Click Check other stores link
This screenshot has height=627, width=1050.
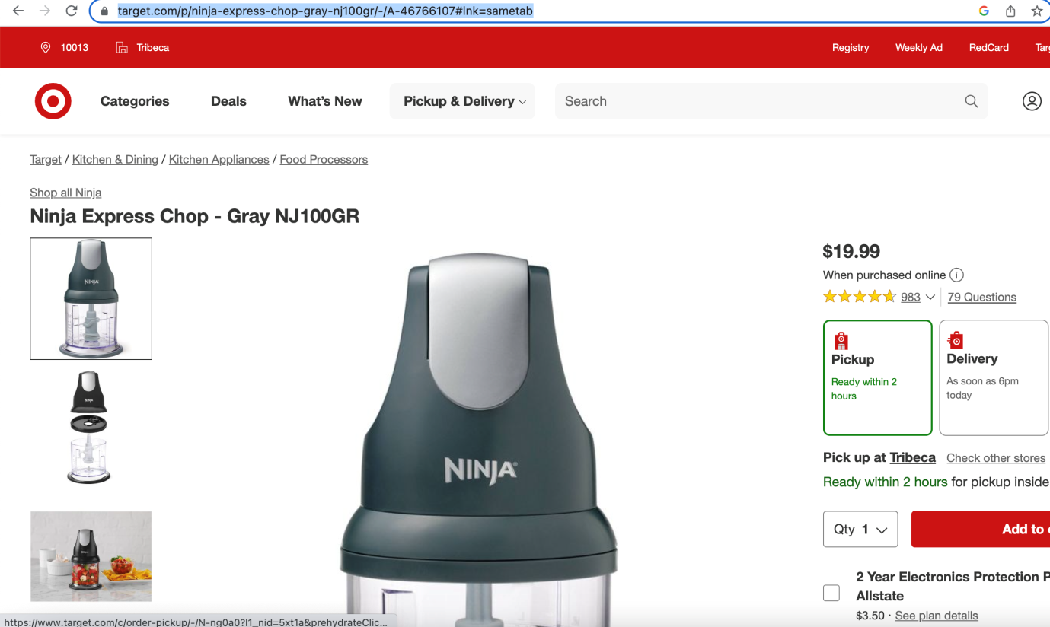pos(996,458)
